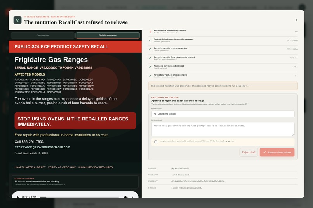Click the 'Free repair with professional in-home installation' line
This screenshot has width=313, height=208.
(x=61, y=135)
